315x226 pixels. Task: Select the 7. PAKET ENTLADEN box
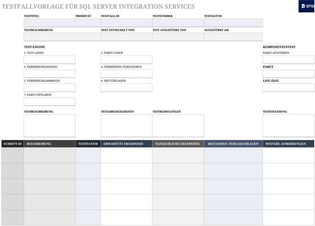(49, 101)
